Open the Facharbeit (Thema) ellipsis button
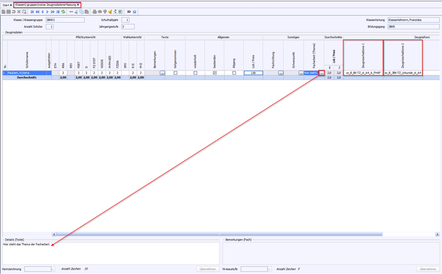 pyautogui.click(x=322, y=73)
